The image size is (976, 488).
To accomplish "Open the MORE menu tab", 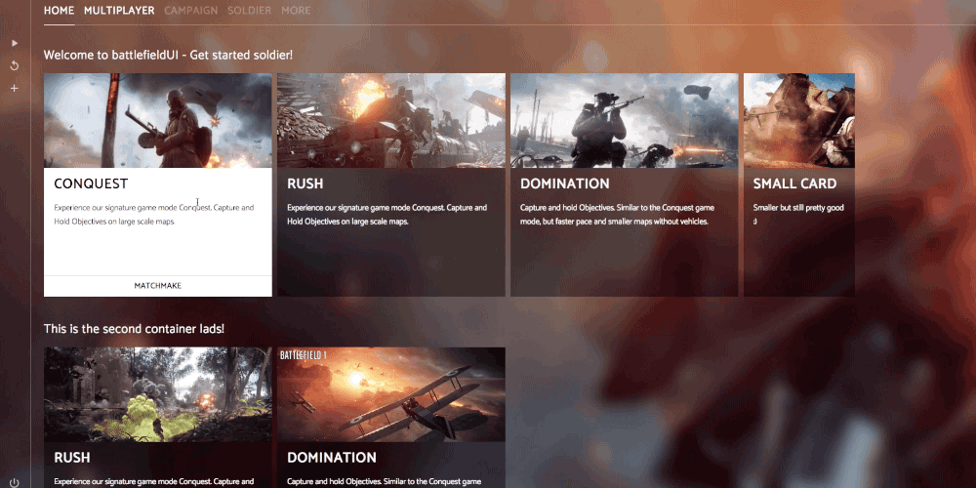I will [x=296, y=11].
